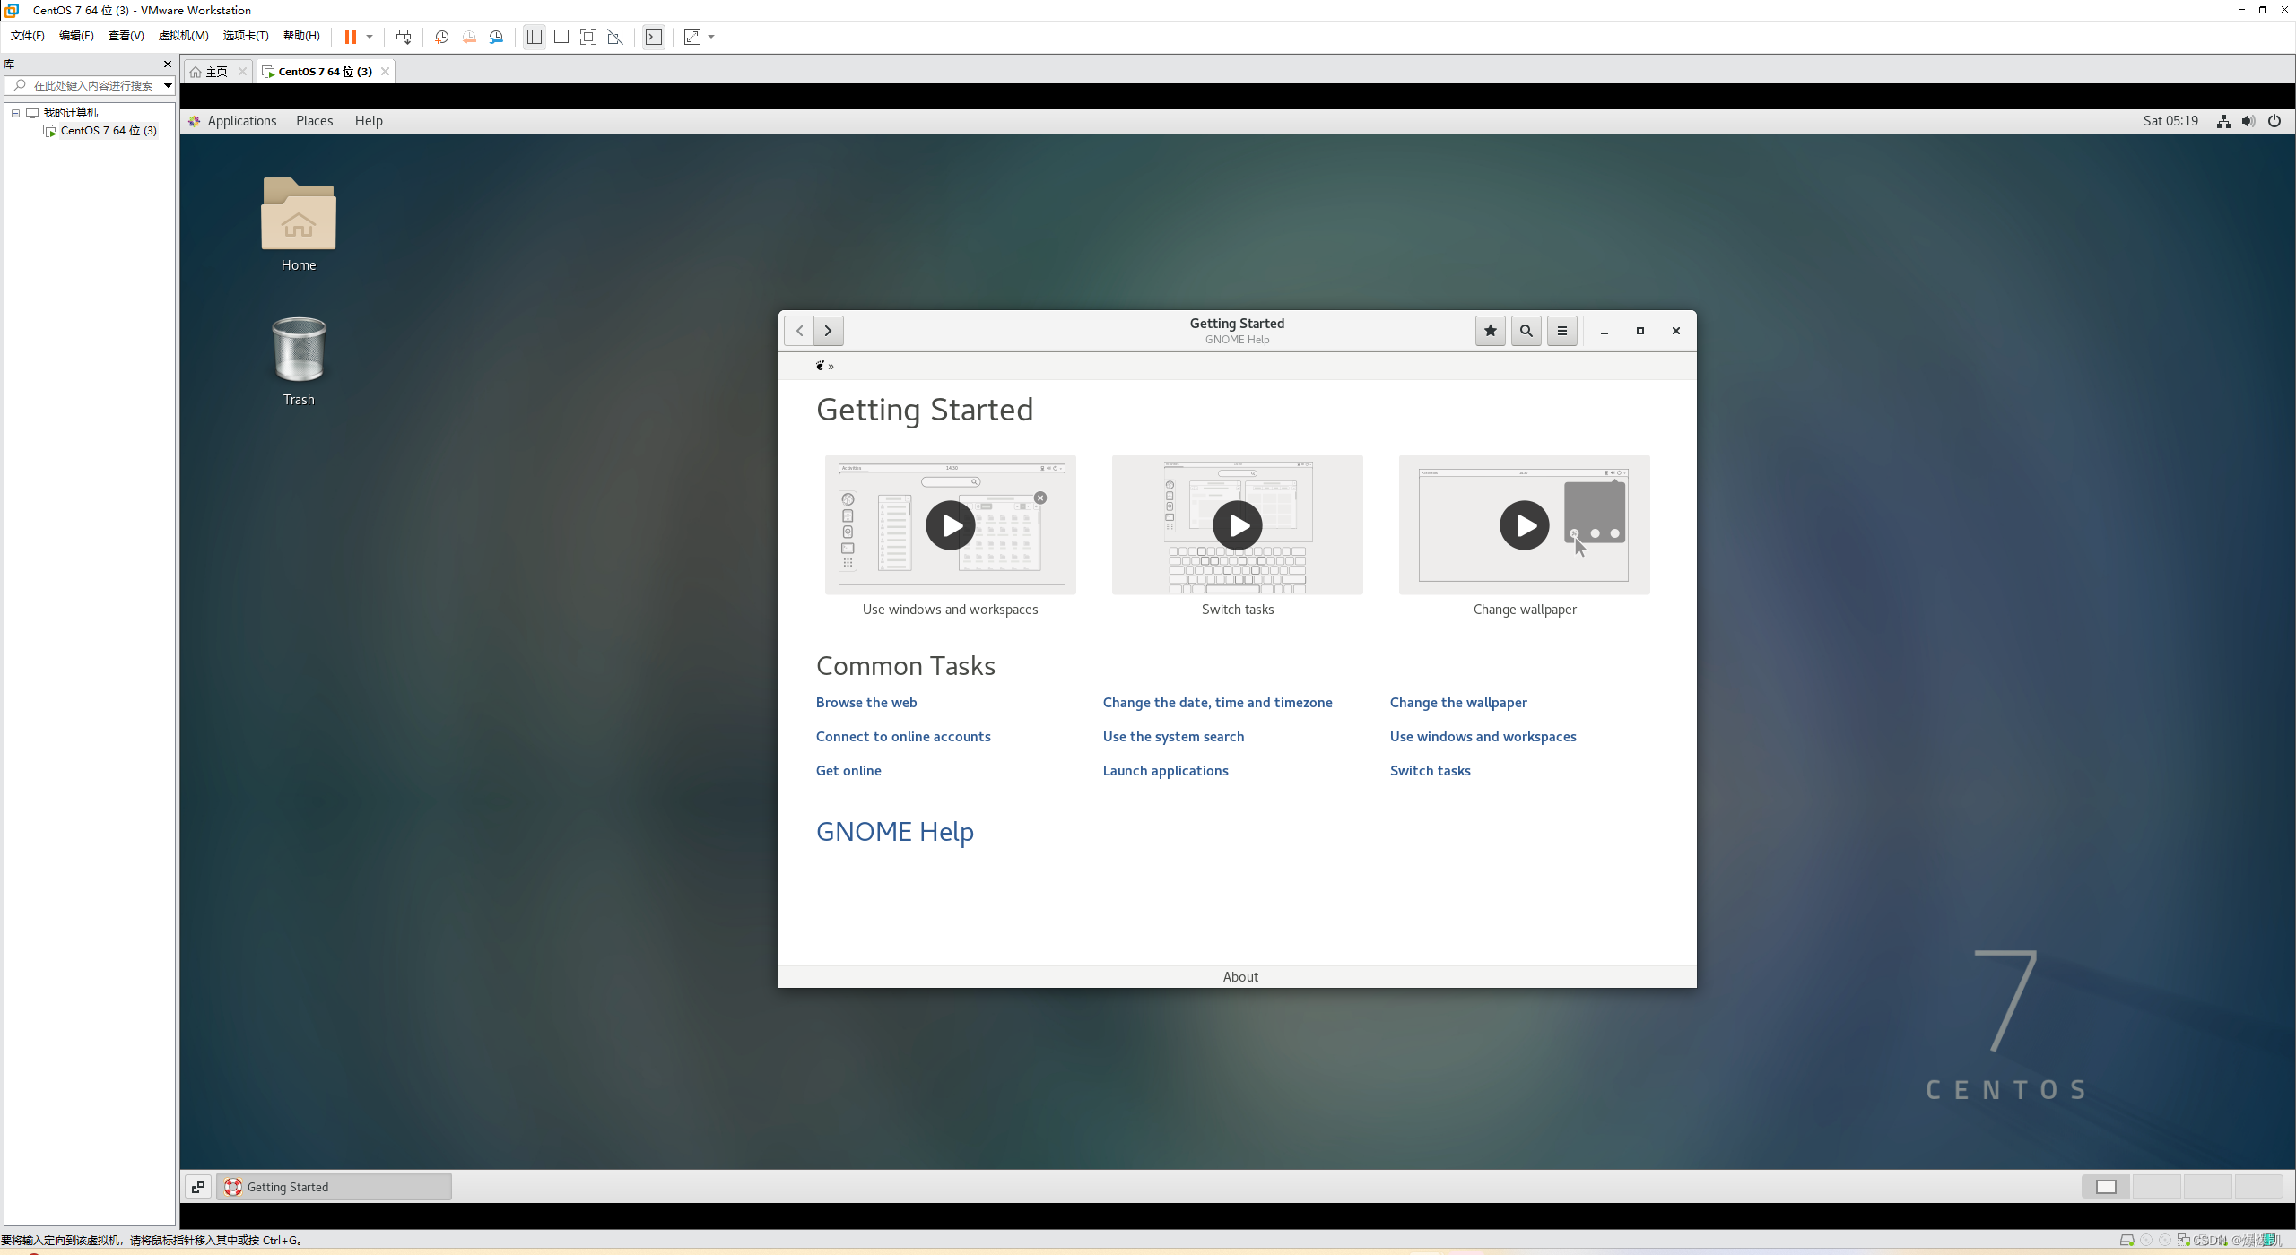
Task: Play the Use windows and workspaces video
Action: click(951, 525)
